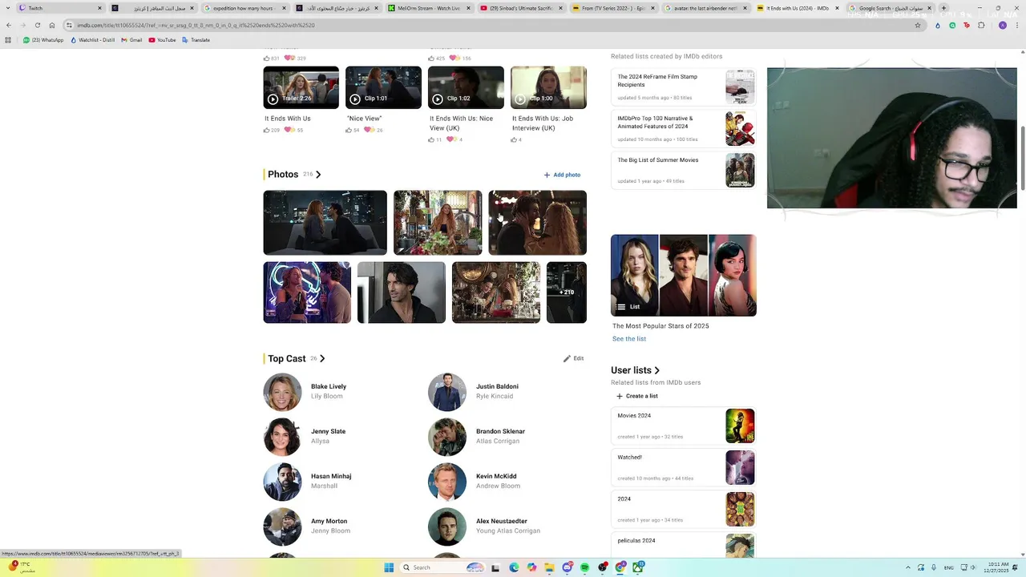Like the Job Interview (UK) clip
The image size is (1026, 577).
[515, 139]
